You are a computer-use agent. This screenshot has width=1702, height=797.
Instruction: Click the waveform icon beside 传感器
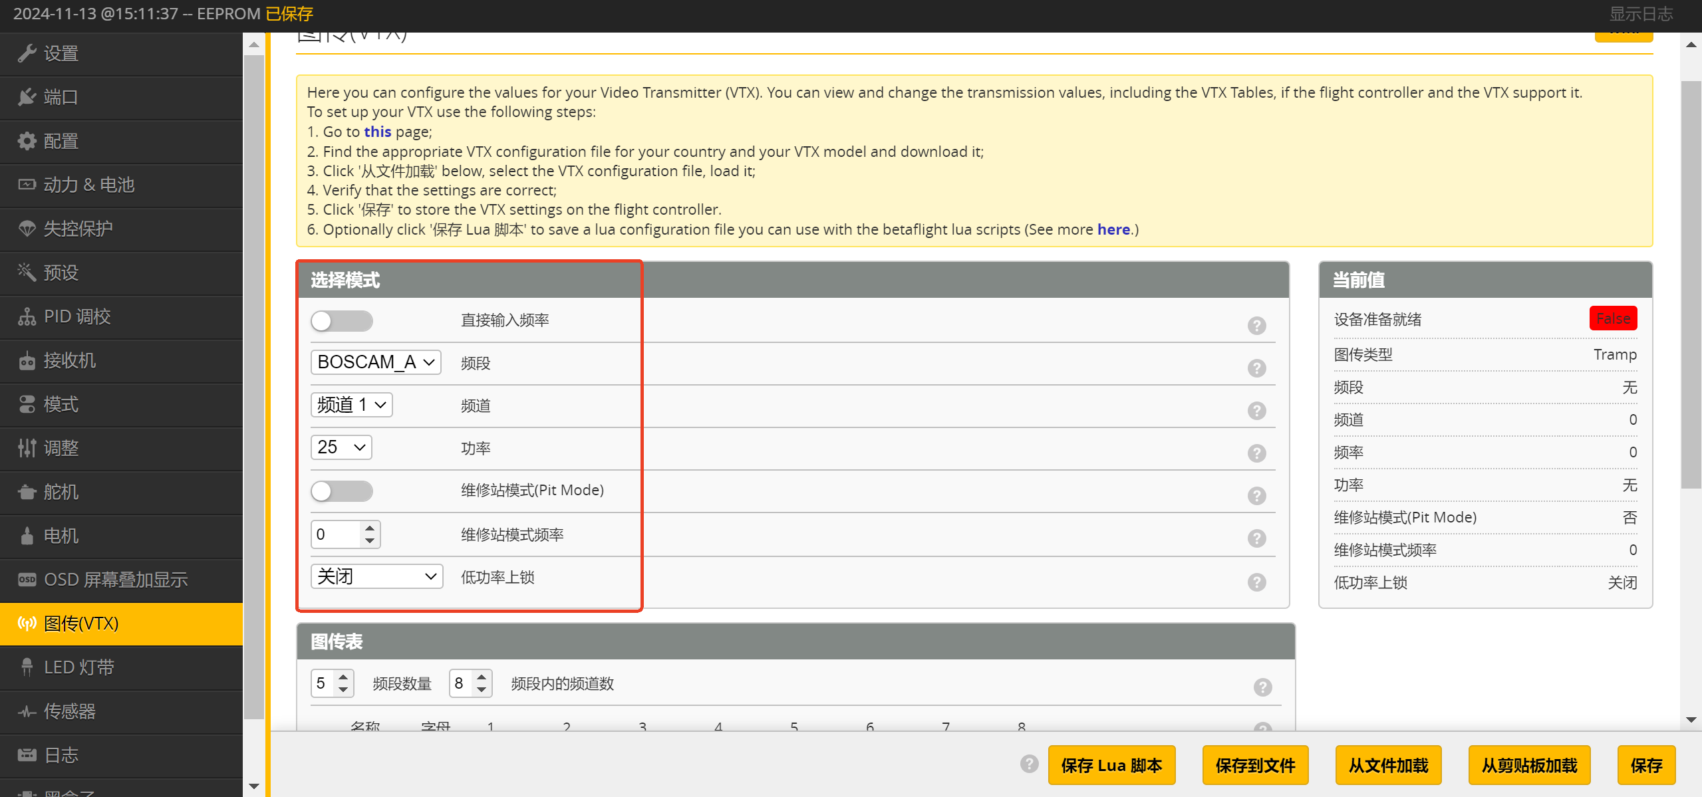(27, 711)
